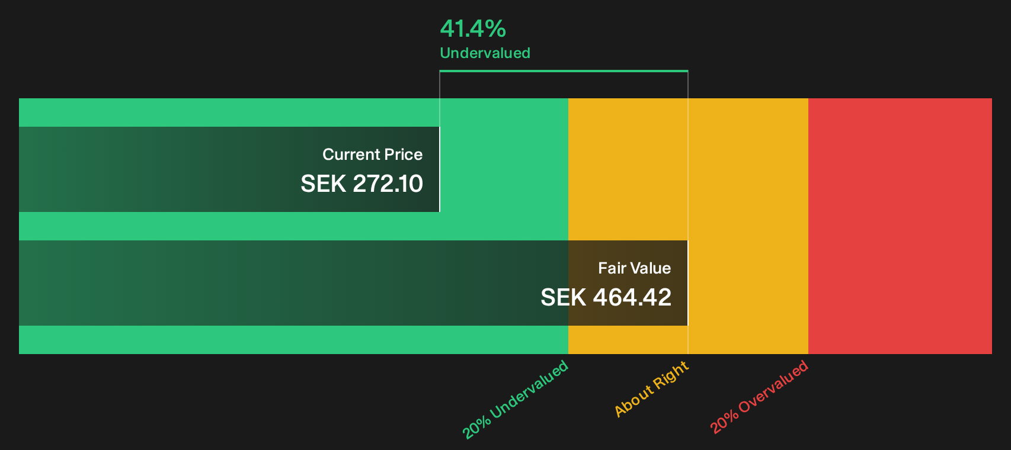Click the green Undervalued label beneath 41.4%
Viewport: 1011px width, 450px height.
point(485,53)
